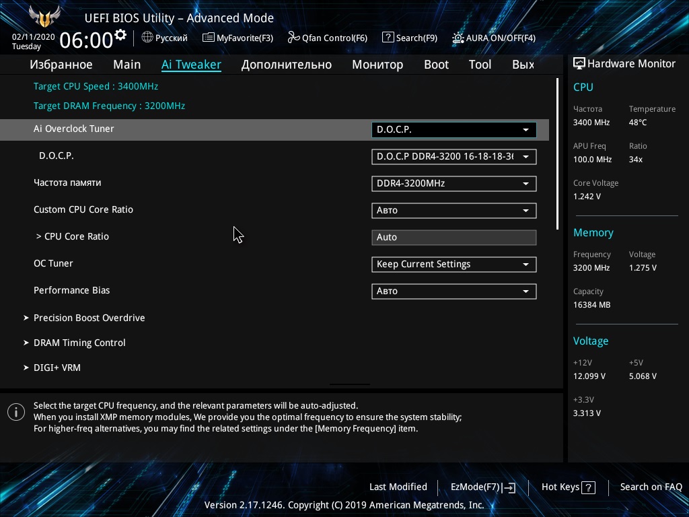Click the settings gear next to the clock
The image size is (689, 517).
(x=120, y=35)
